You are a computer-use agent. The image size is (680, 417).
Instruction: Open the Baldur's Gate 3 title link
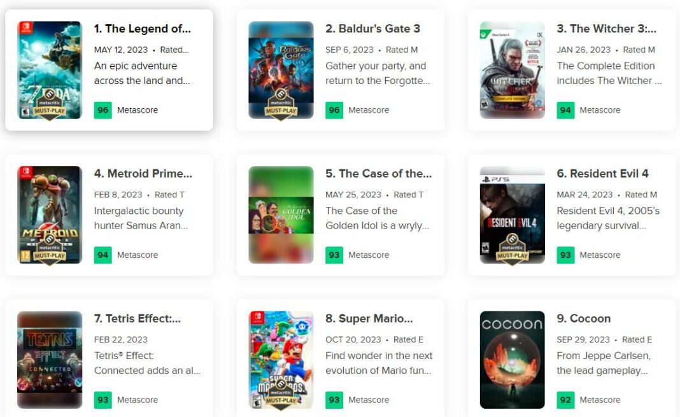coord(373,28)
